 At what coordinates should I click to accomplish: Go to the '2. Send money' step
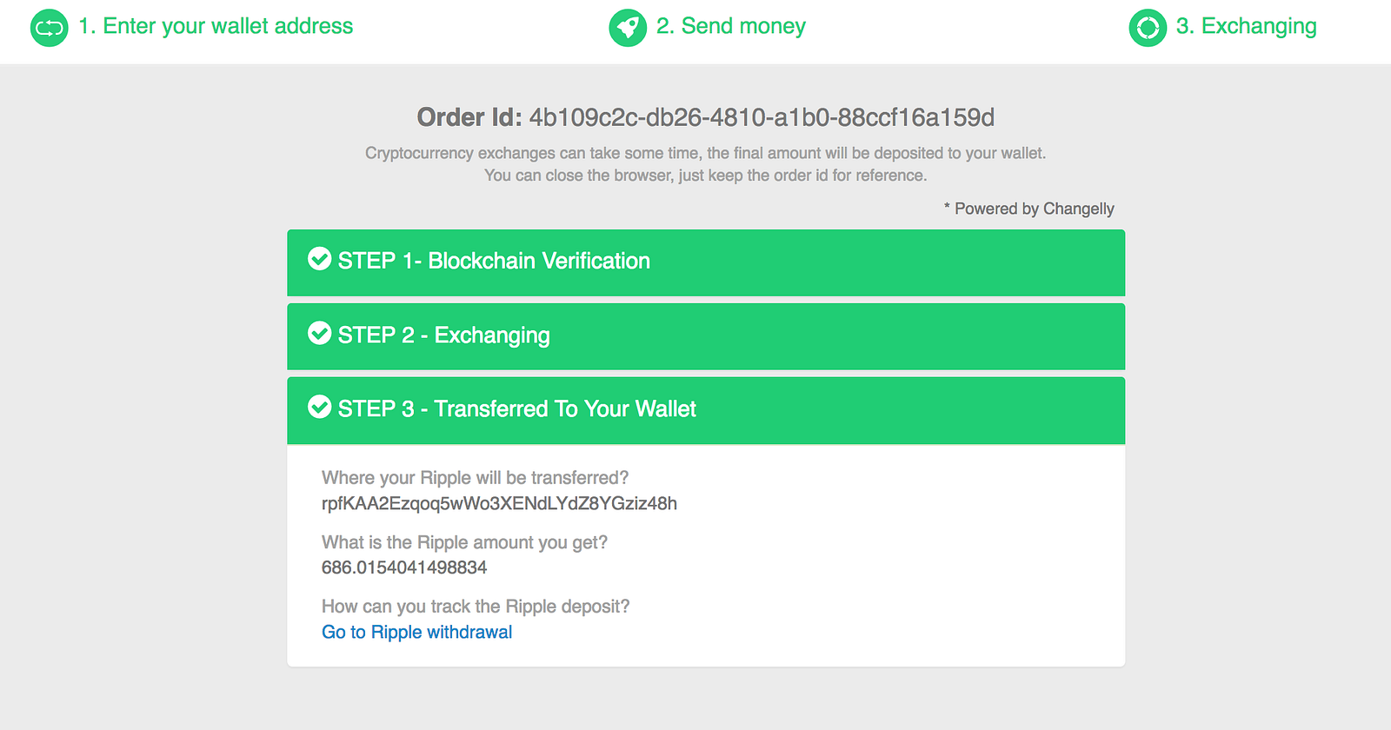point(730,27)
